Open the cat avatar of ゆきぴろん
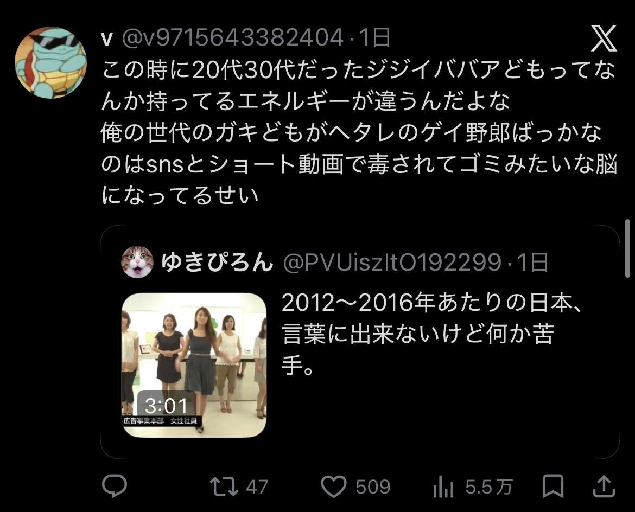This screenshot has width=635, height=512. click(137, 262)
